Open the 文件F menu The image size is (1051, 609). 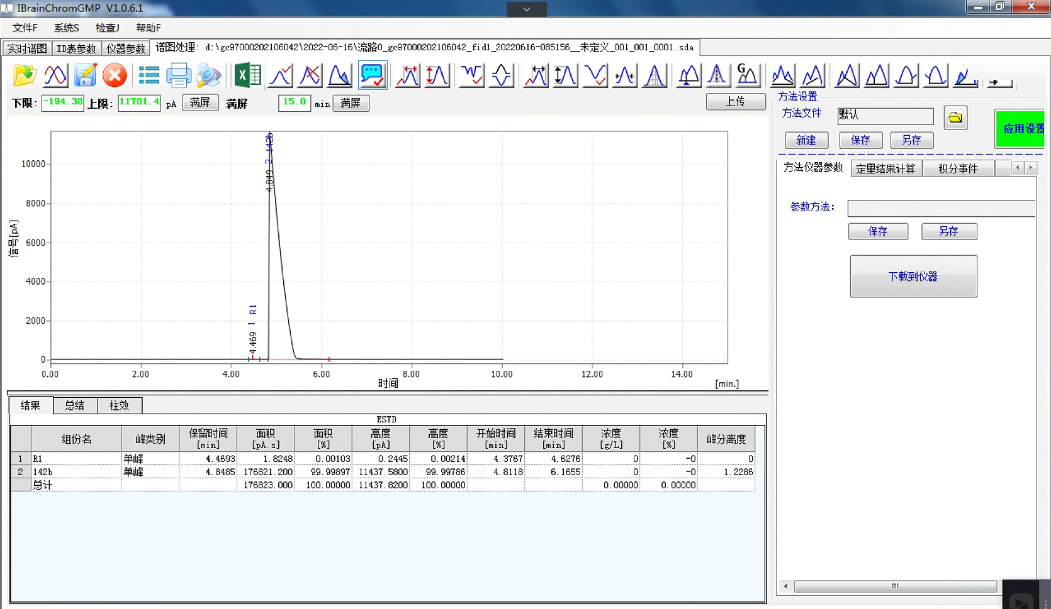[x=25, y=28]
